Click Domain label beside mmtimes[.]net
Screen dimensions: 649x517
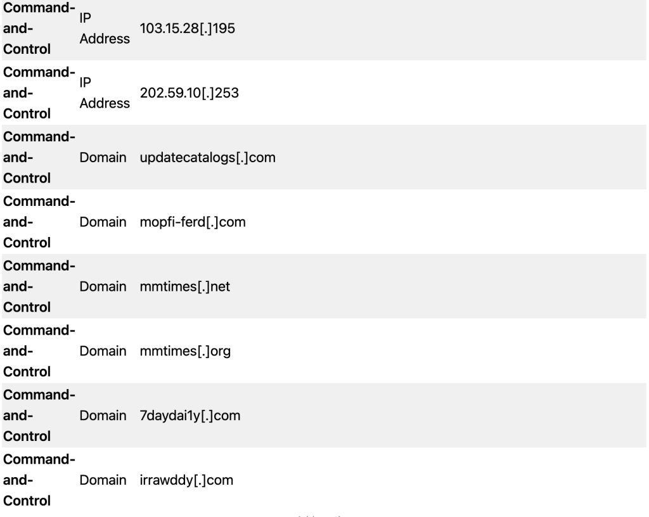[x=103, y=286]
